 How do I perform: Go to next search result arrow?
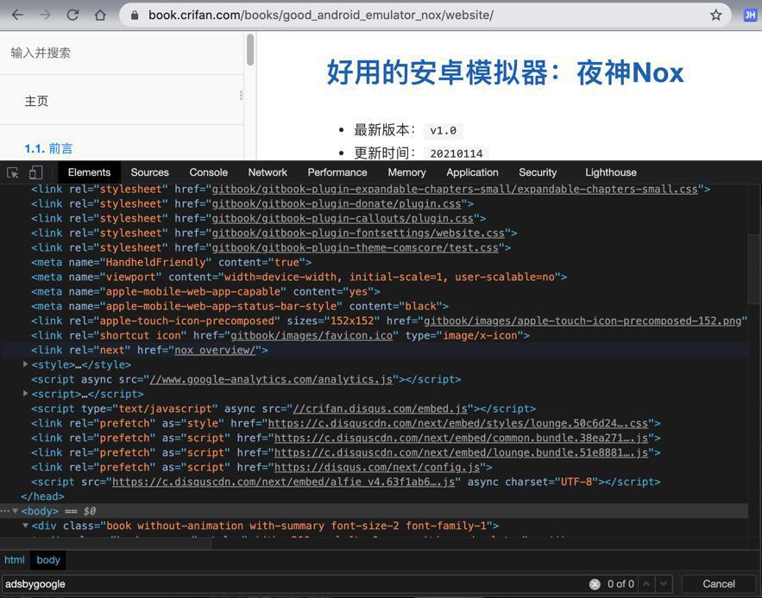[664, 583]
